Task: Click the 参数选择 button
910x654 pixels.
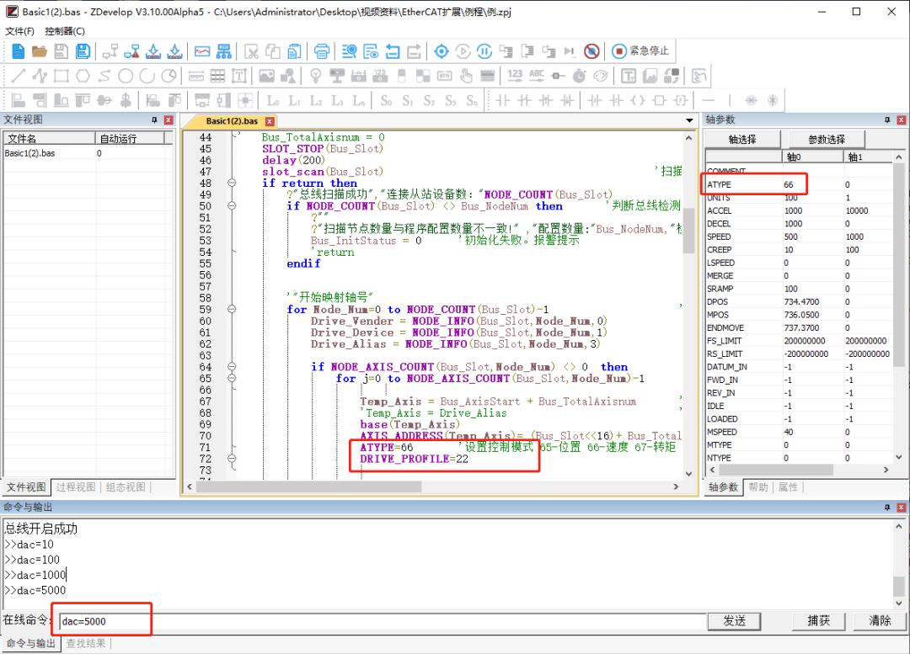Action: point(826,139)
